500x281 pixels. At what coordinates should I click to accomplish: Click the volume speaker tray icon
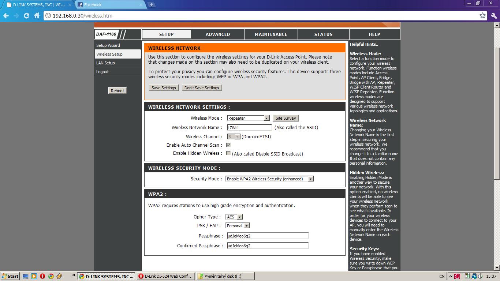coord(480,276)
